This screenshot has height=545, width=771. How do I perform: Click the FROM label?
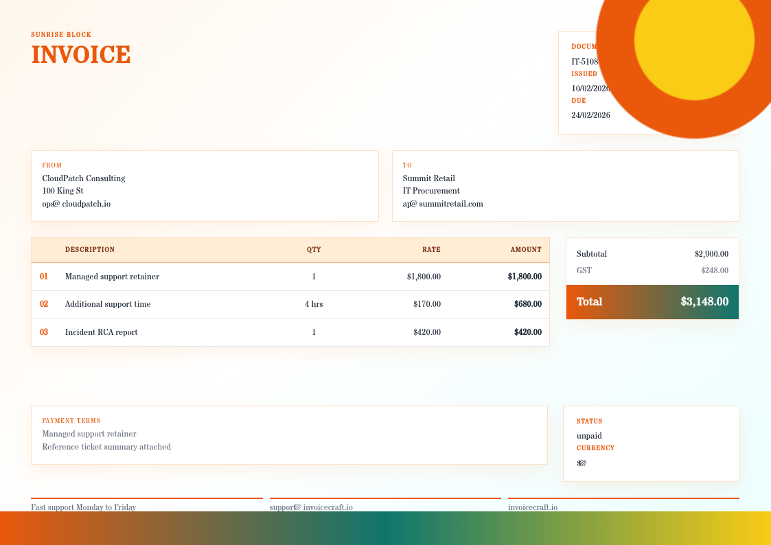(52, 165)
